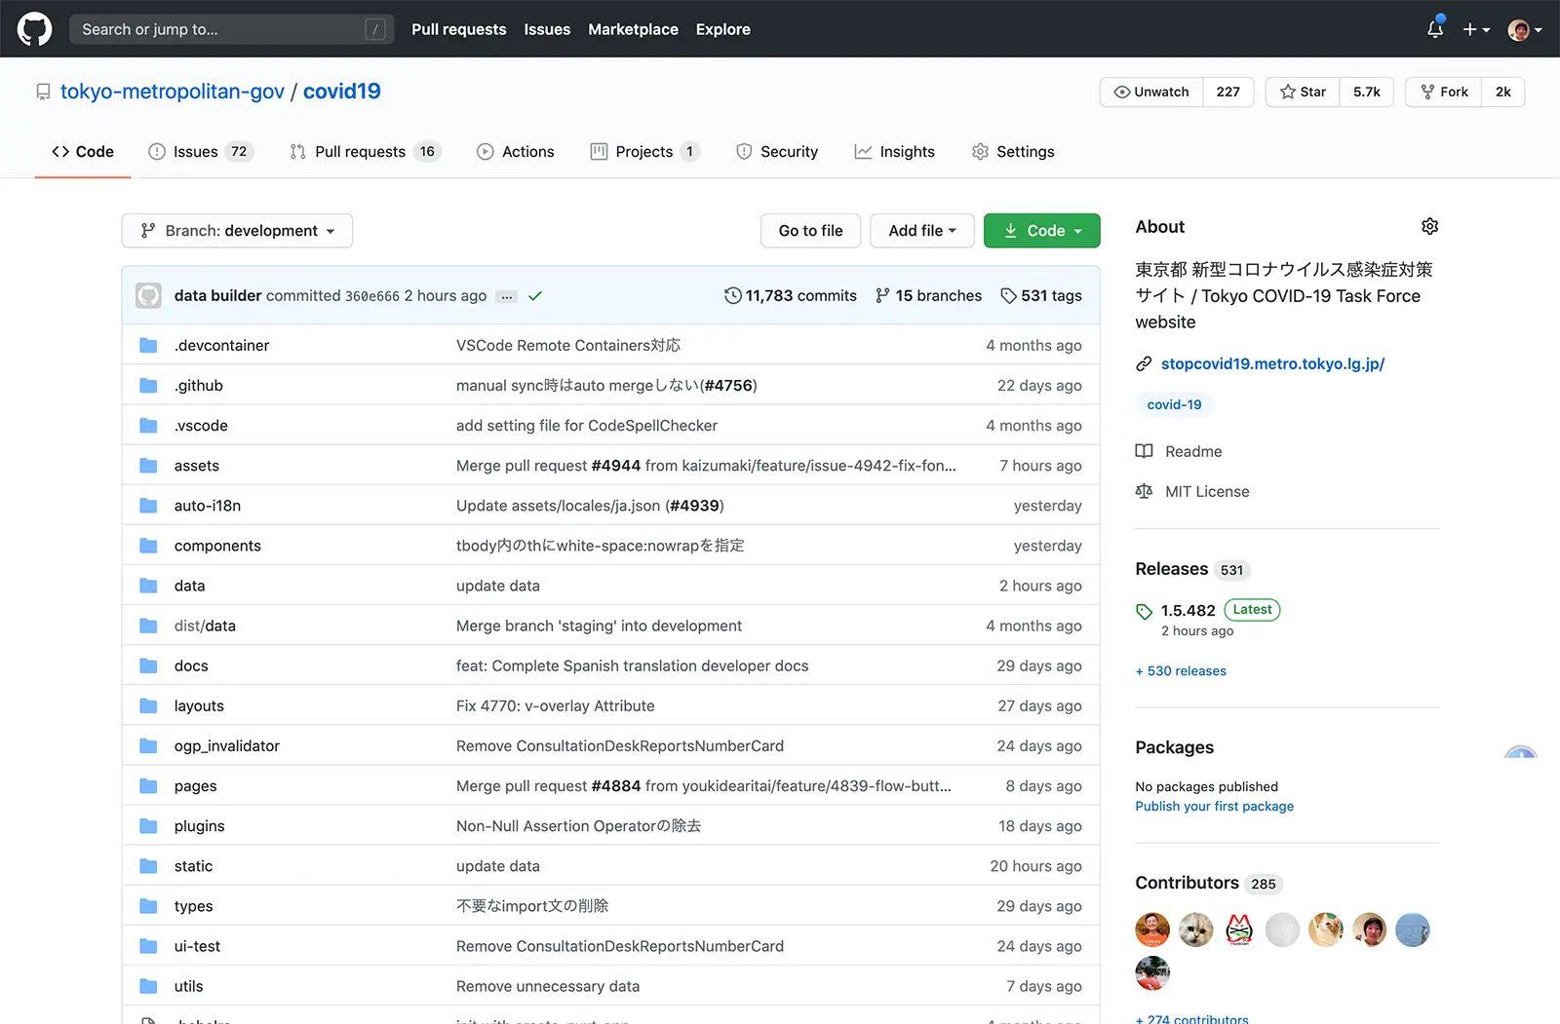Open Marketplace in the top navigation
This screenshot has height=1024, width=1560.
(633, 29)
